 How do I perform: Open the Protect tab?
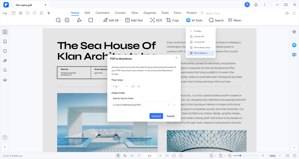(191, 13)
